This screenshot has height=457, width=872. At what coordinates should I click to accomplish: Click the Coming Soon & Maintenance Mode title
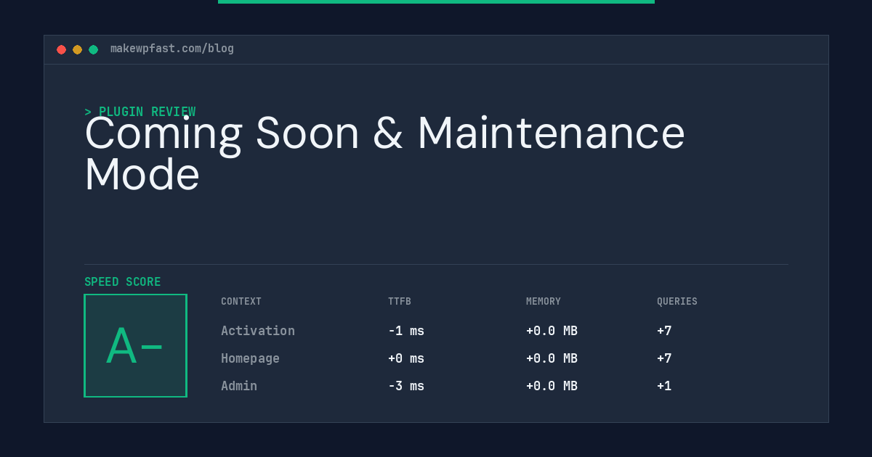[x=384, y=154]
